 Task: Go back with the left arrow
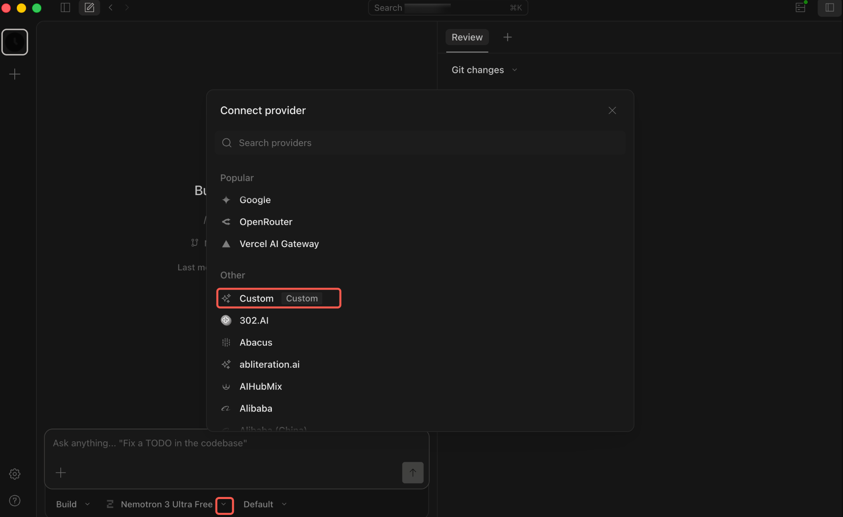tap(111, 7)
